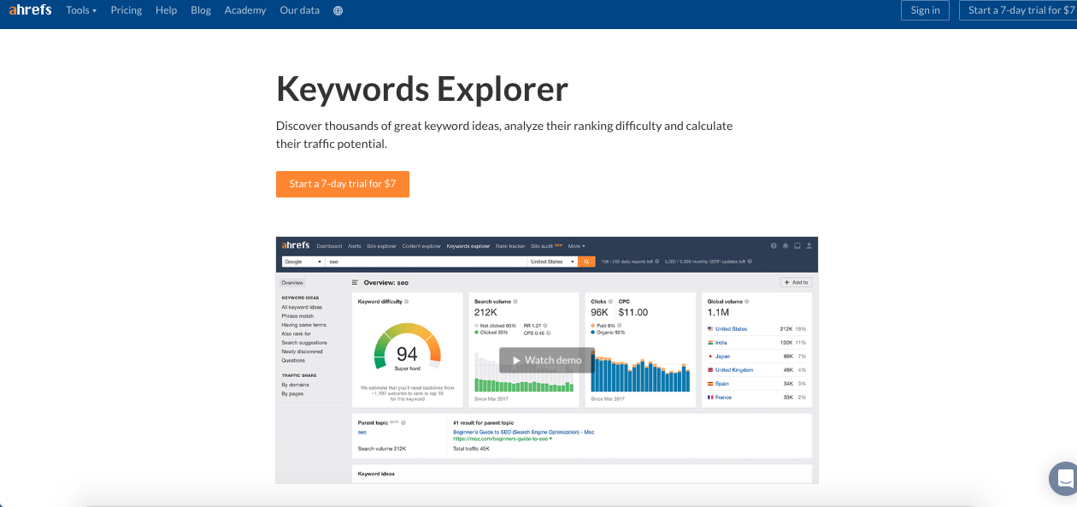Click the hamburger icon beside Overview: seo
The width and height of the screenshot is (1077, 507).
tap(355, 282)
